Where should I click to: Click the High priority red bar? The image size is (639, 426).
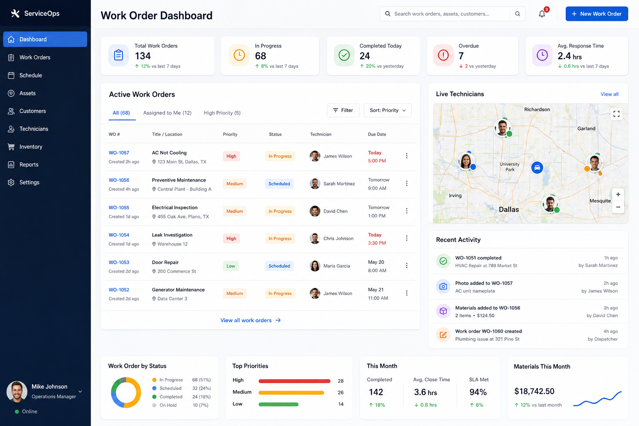point(295,381)
